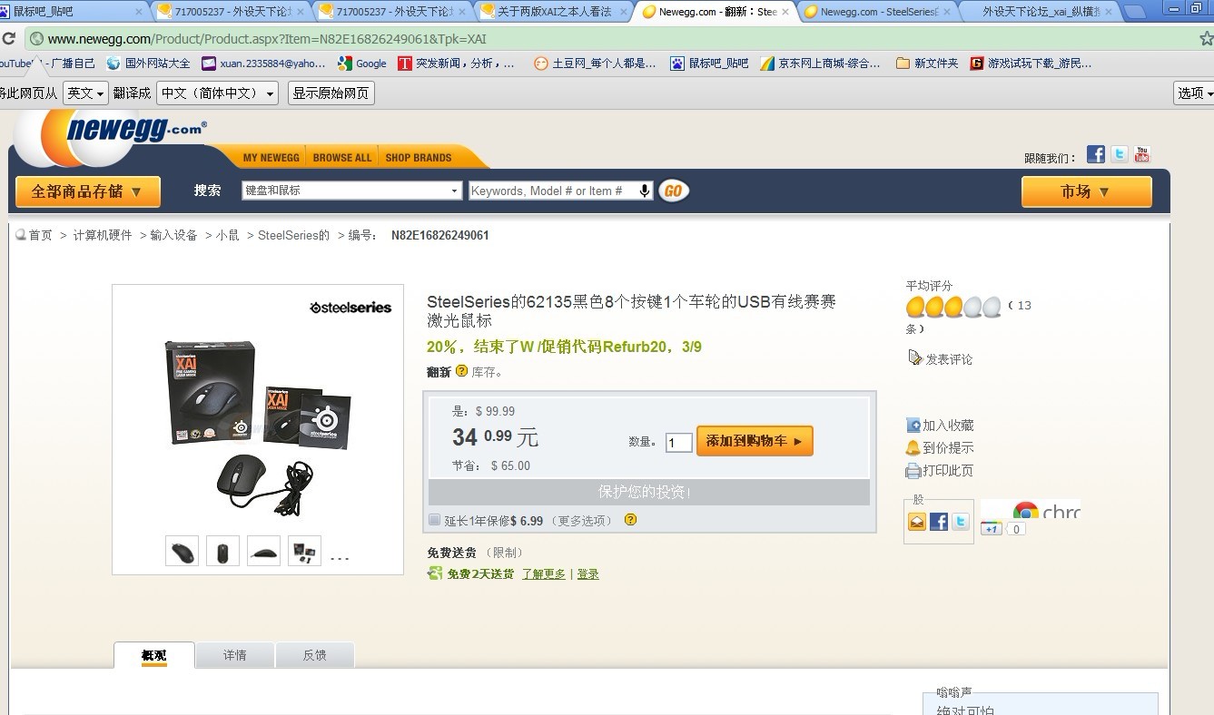This screenshot has height=715, width=1214.
Task: Open the SHOP BRANDS tab
Action: click(x=419, y=158)
